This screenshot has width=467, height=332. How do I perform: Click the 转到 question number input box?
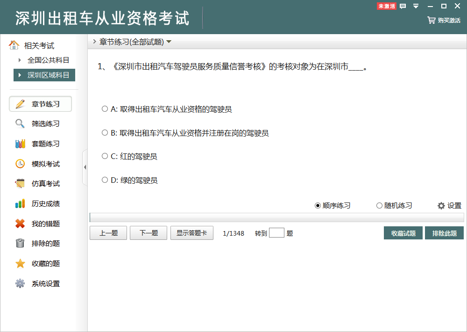(x=276, y=233)
